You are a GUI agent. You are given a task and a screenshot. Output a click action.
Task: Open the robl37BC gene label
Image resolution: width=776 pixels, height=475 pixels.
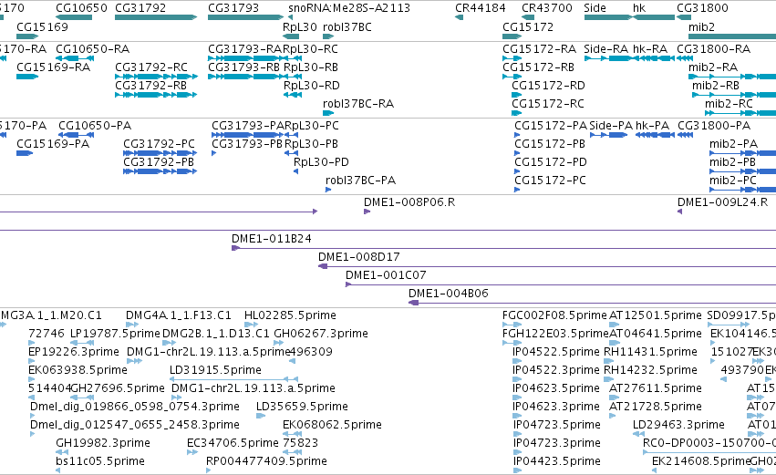[347, 27]
